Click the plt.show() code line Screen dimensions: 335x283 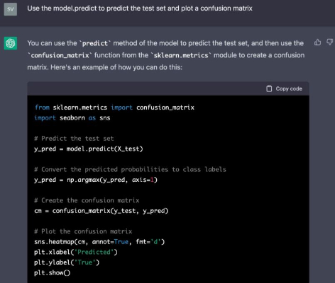(53, 273)
